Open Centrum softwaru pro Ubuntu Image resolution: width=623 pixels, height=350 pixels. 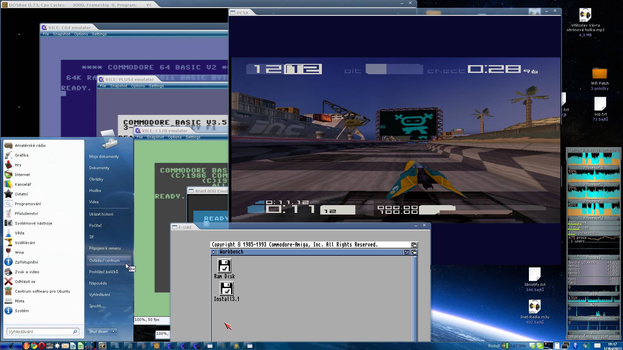(44, 291)
